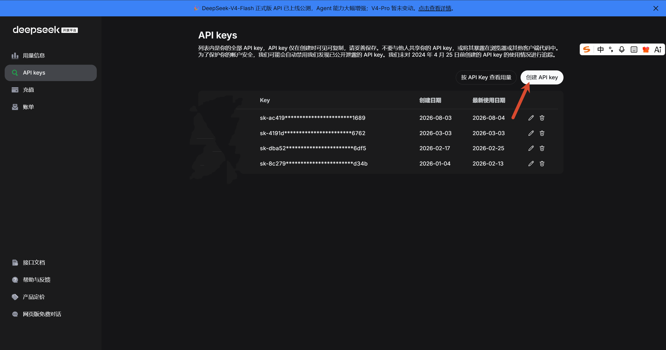Go to 用量信息 in the sidebar
666x350 pixels.
[51, 56]
